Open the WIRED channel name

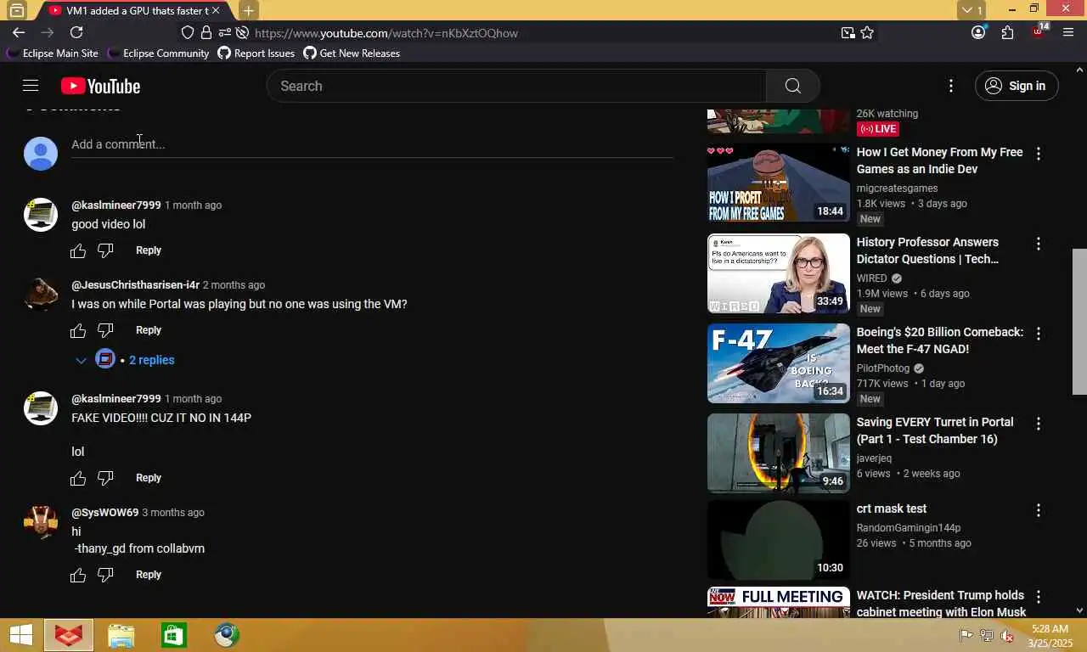(871, 278)
